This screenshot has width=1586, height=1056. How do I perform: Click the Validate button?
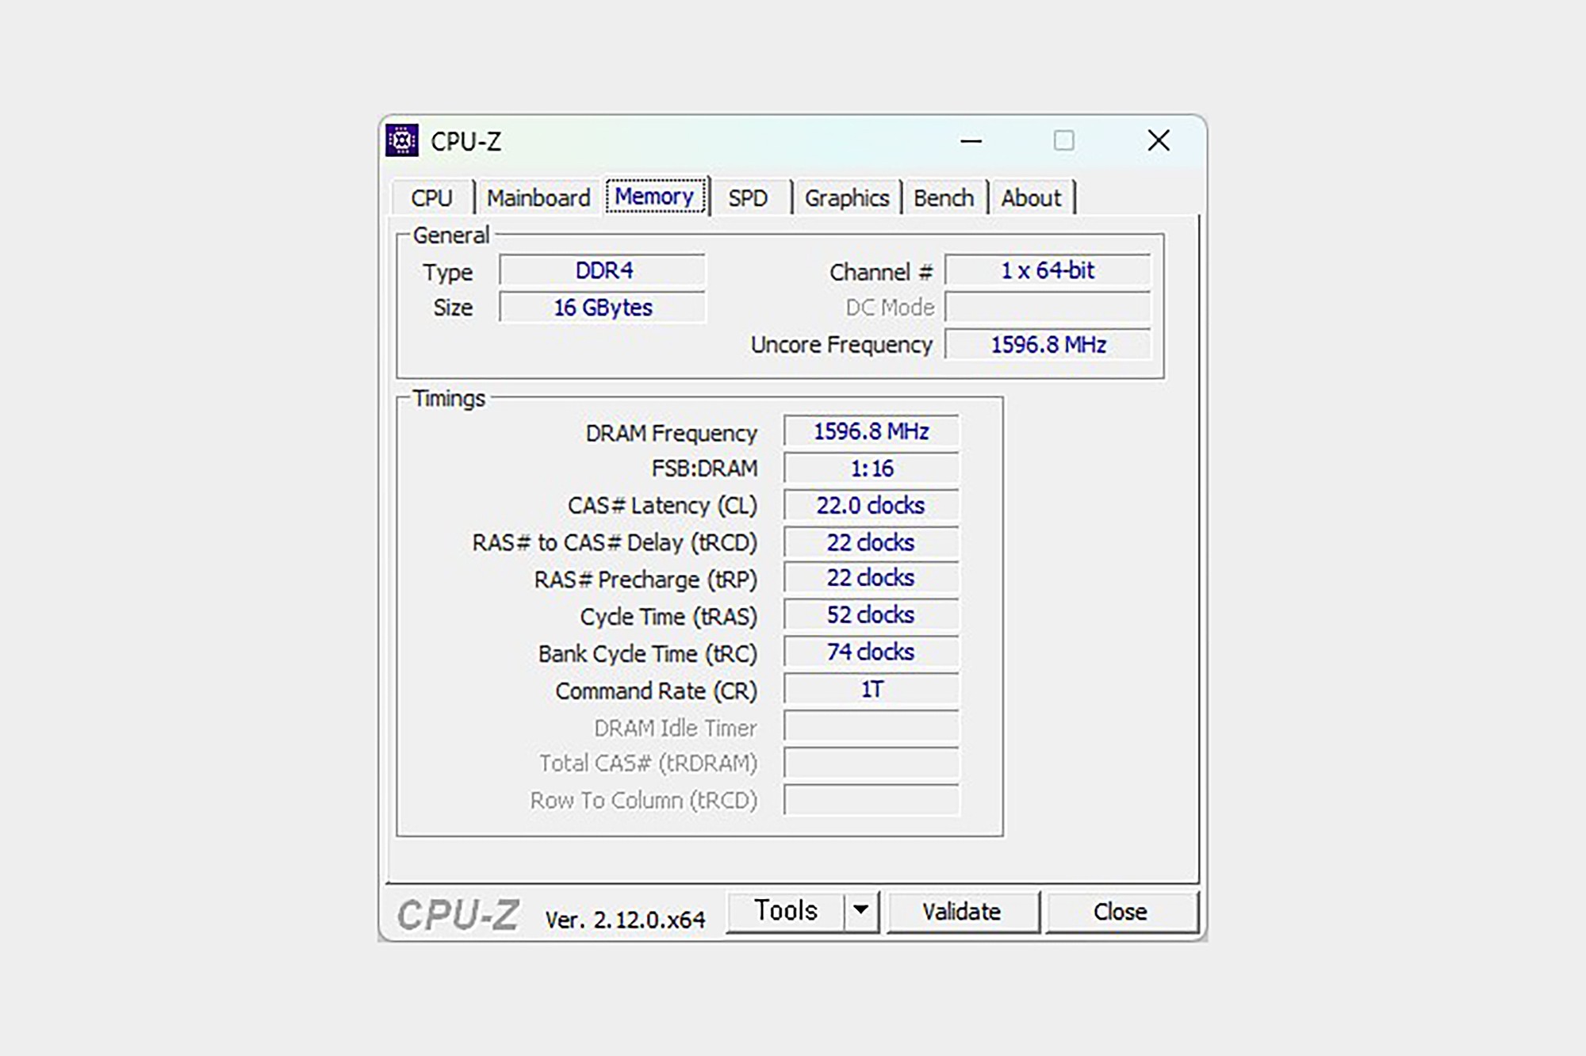coord(961,912)
